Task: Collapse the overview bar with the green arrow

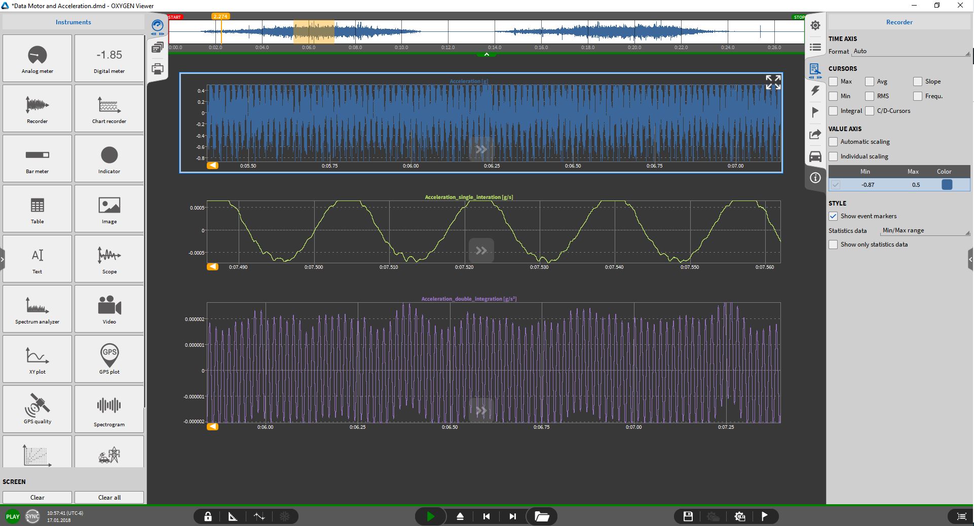Action: coord(486,54)
